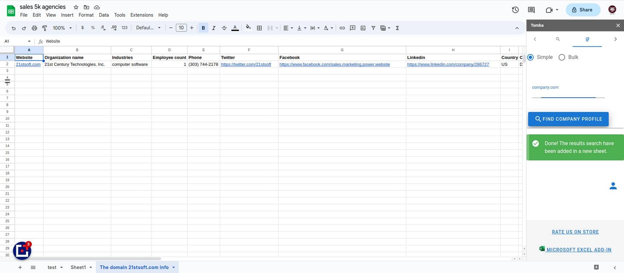Image resolution: width=624 pixels, height=273 pixels.
Task: Open the 21stsoft.com website link cell
Action: [28, 65]
